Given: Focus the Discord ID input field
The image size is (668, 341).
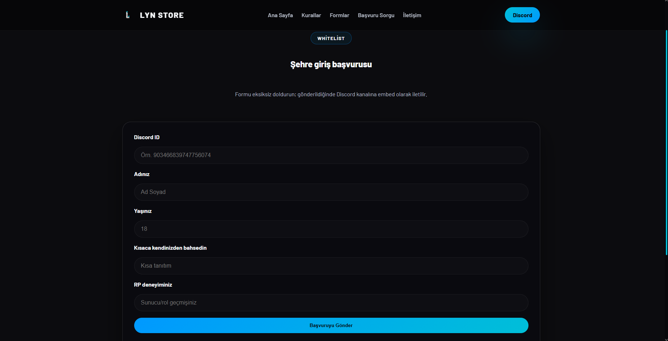Looking at the screenshot, I should [x=331, y=155].
